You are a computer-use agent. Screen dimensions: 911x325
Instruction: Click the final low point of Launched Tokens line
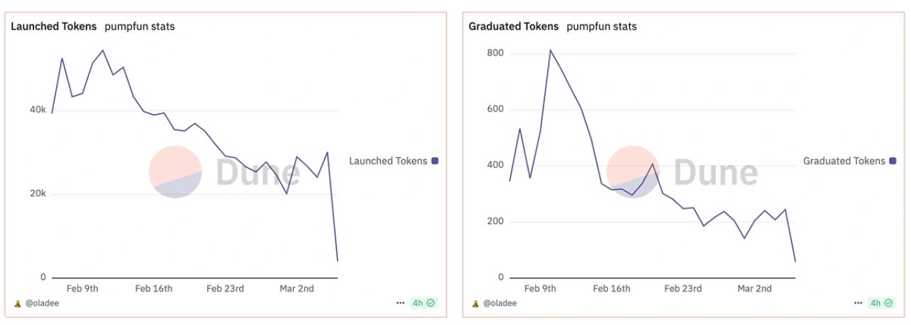tap(337, 261)
